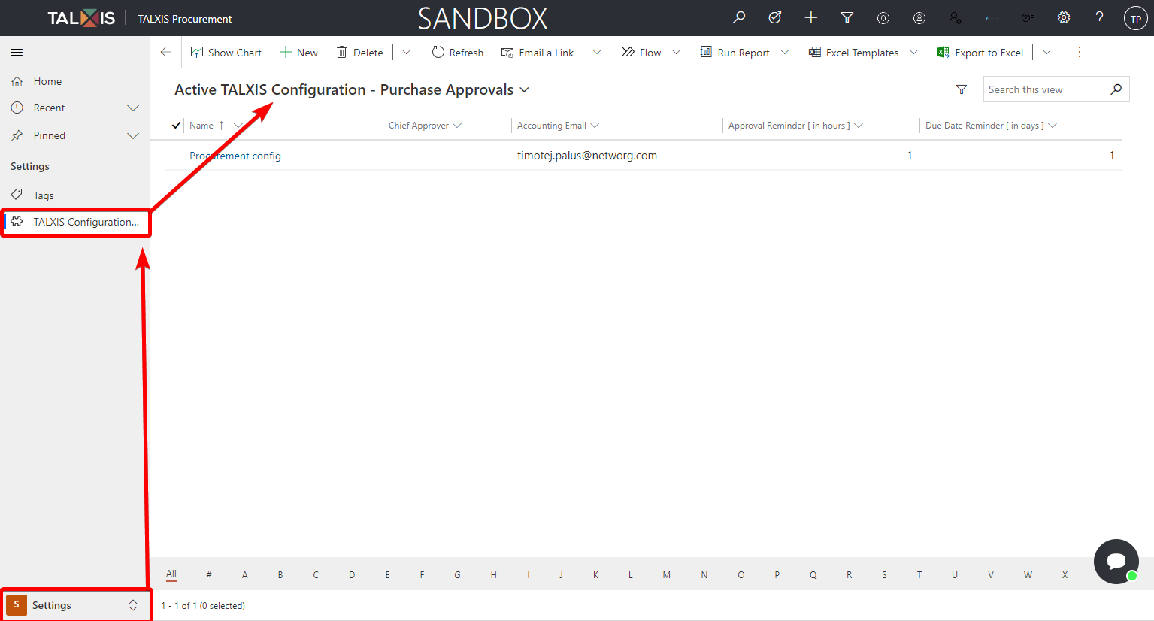Expand the Pinned section
This screenshot has height=621, width=1154.
pyautogui.click(x=133, y=135)
